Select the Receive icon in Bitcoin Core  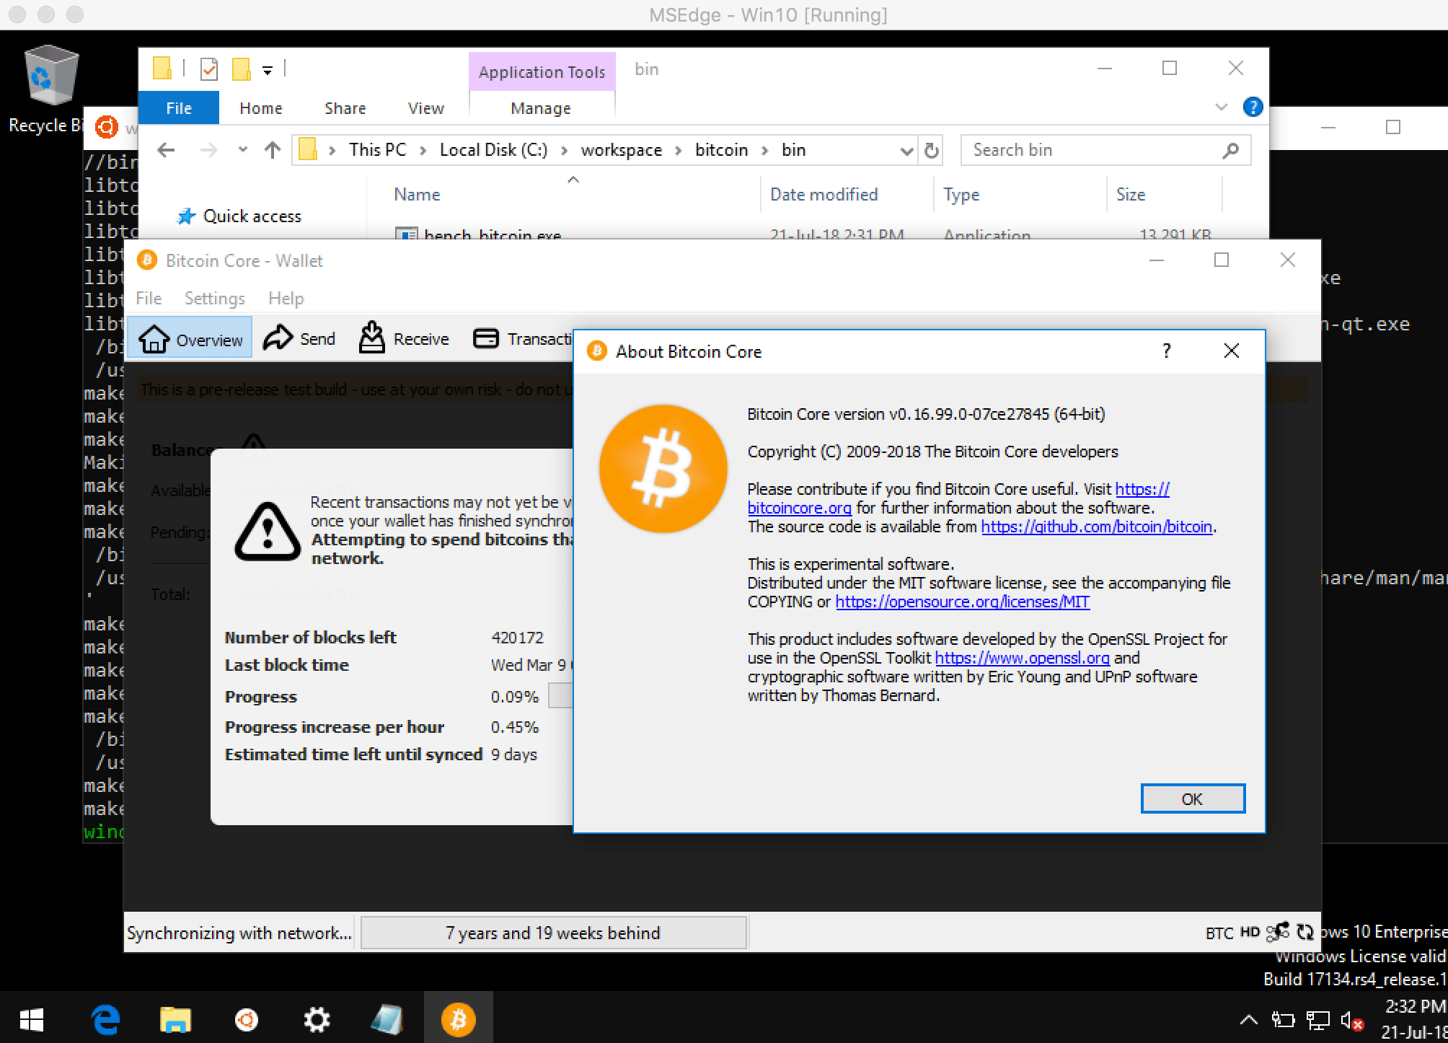tap(403, 338)
